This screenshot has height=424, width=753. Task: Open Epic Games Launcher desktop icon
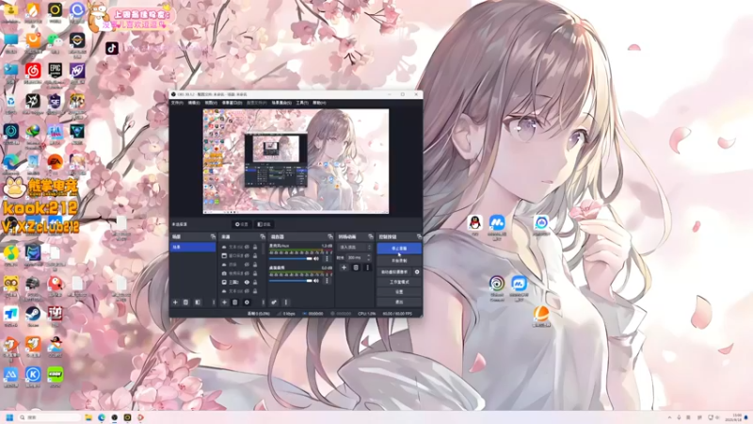click(x=55, y=71)
